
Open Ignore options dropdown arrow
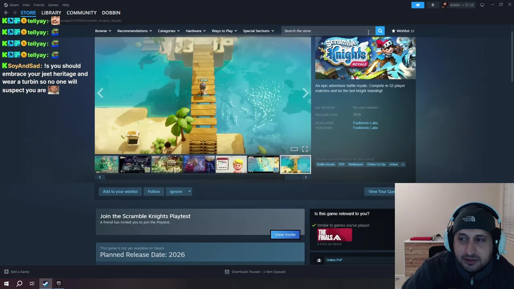click(x=189, y=191)
